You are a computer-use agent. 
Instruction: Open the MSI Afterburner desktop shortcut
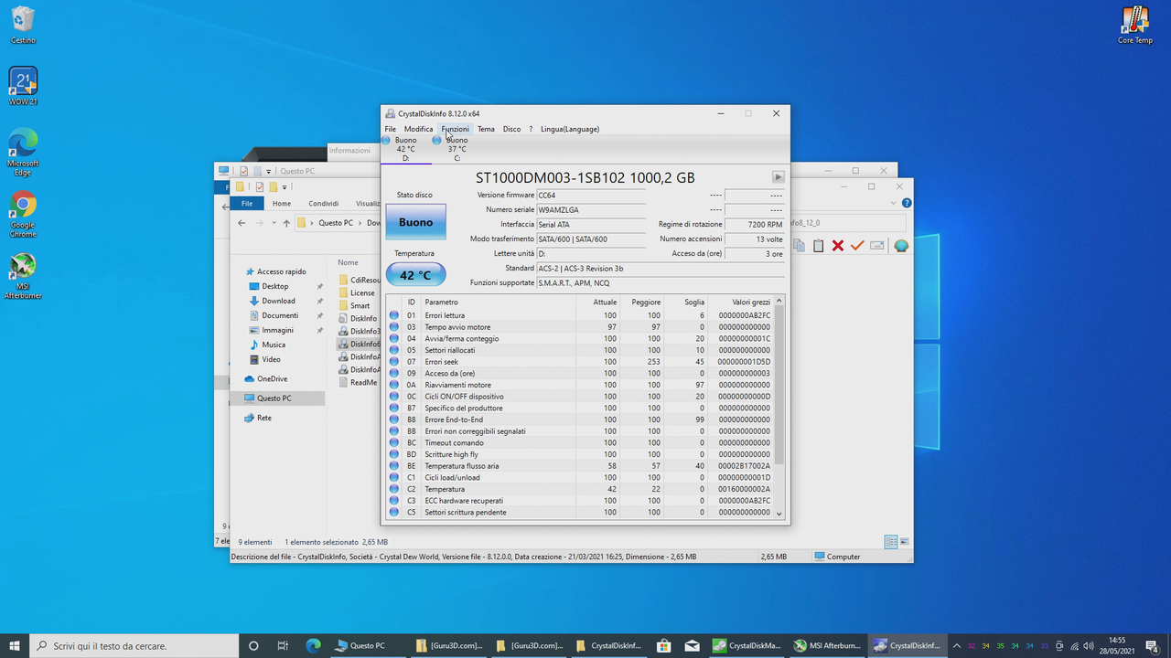point(23,277)
